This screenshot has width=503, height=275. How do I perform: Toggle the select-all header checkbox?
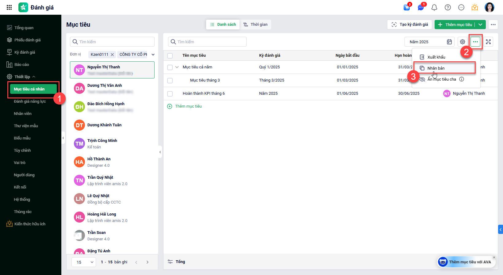pyautogui.click(x=170, y=55)
